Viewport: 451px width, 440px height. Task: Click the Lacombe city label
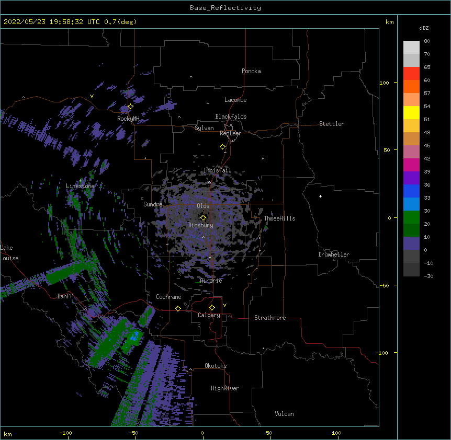[235, 100]
